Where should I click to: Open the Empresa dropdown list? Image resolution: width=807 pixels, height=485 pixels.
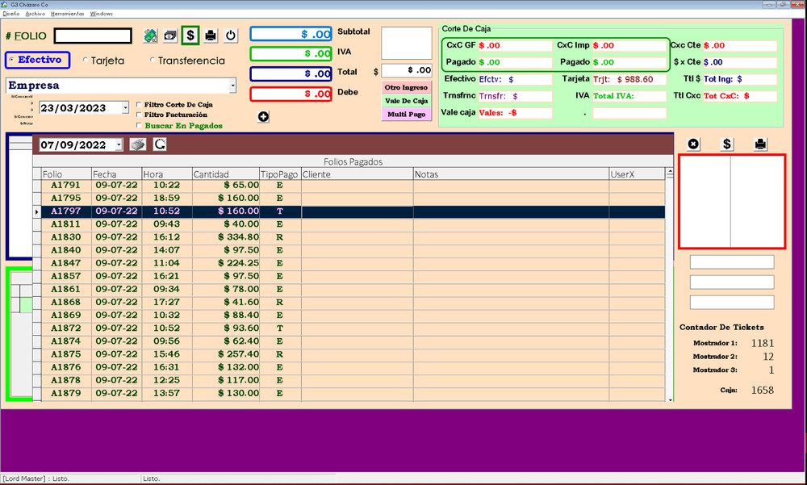(232, 84)
